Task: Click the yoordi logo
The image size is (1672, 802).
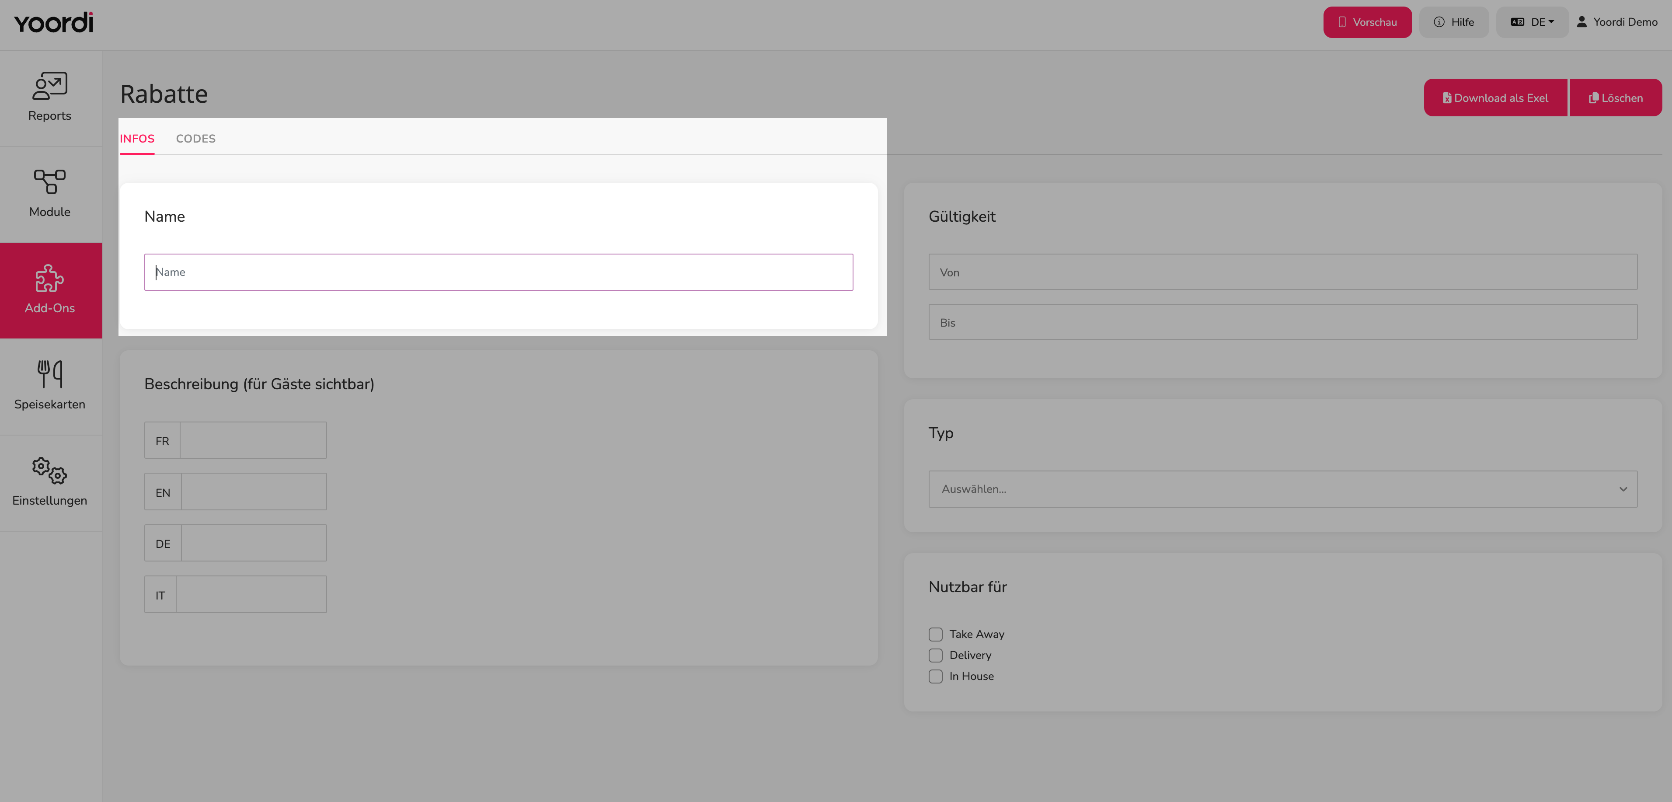Action: pos(53,23)
